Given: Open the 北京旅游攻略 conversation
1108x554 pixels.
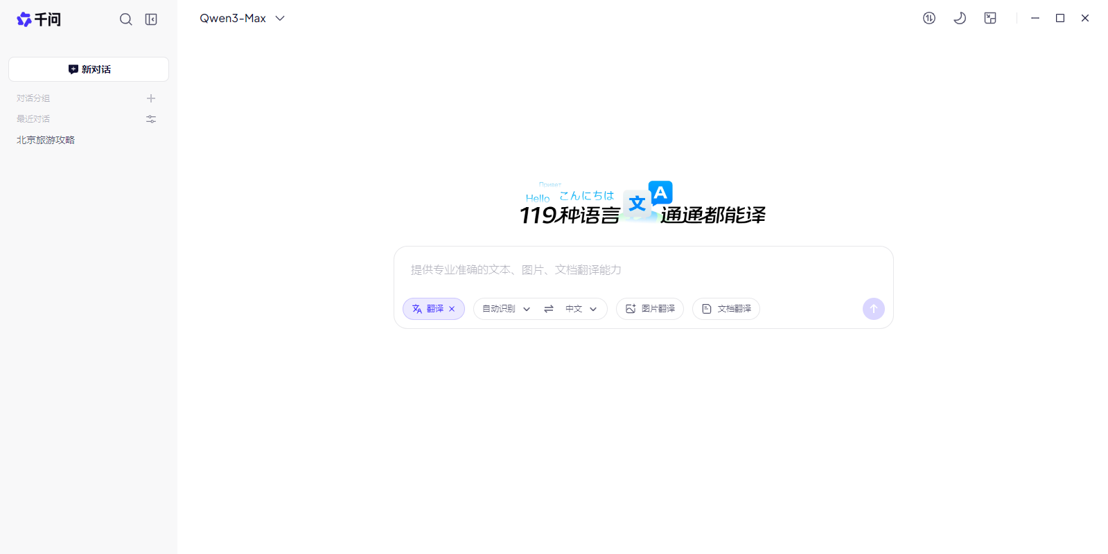Looking at the screenshot, I should tap(46, 140).
